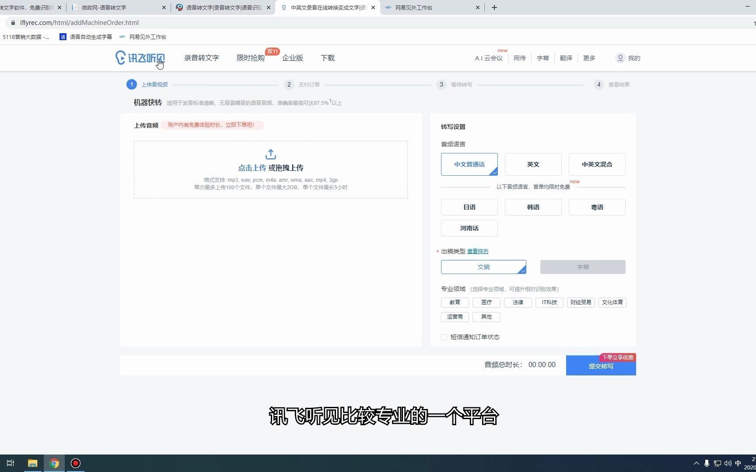Select 法律 professional field
756x472 pixels.
point(518,302)
